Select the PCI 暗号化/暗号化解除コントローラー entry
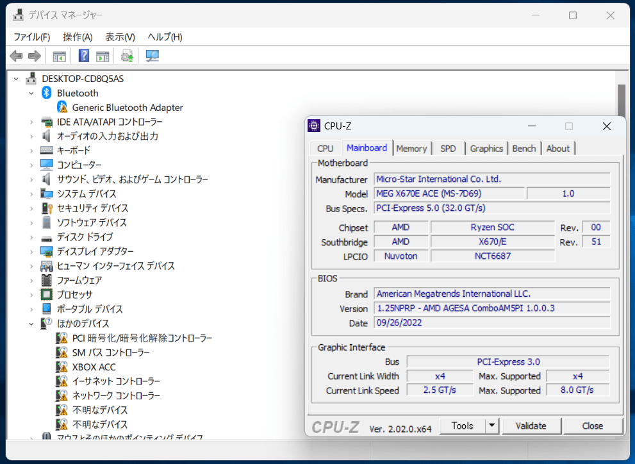635x464 pixels. click(142, 338)
